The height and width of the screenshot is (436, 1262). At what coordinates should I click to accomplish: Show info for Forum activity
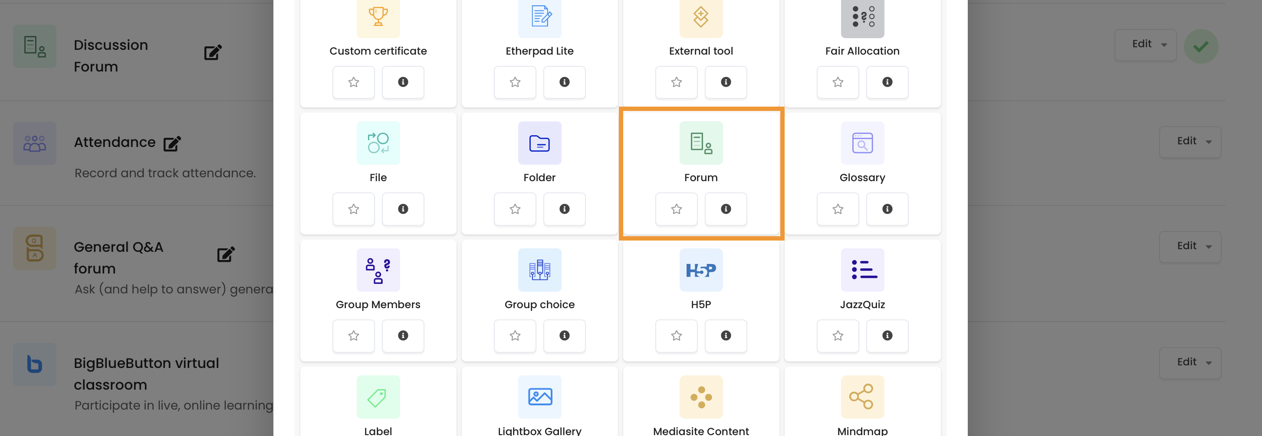click(726, 209)
